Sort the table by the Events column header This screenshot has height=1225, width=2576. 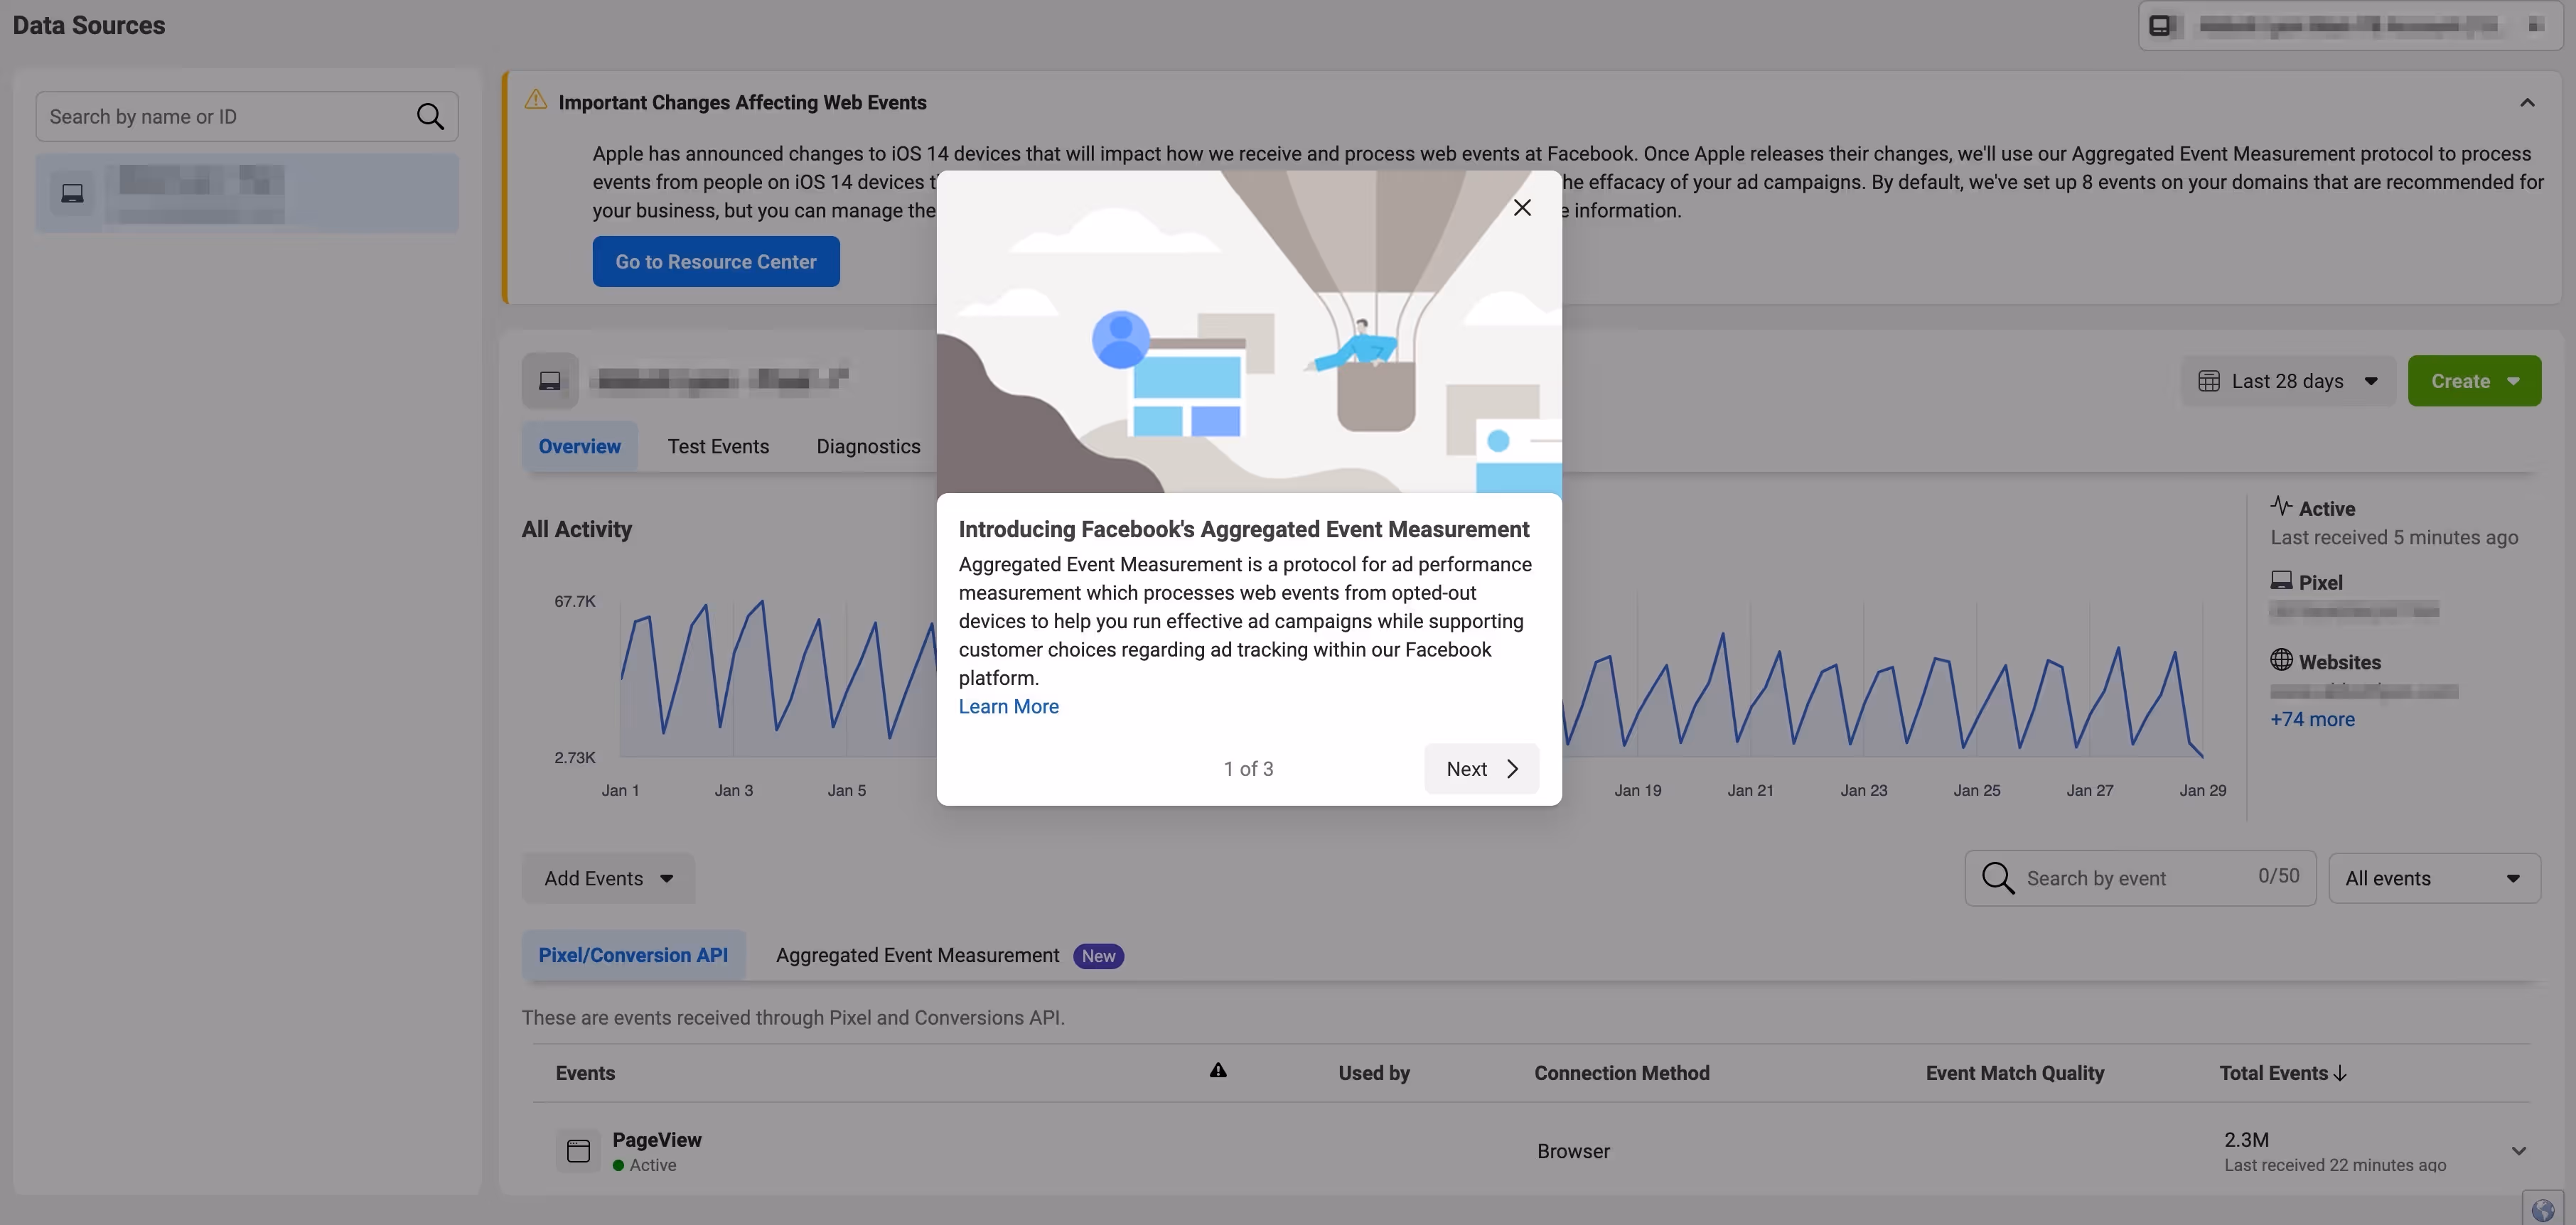click(x=585, y=1073)
